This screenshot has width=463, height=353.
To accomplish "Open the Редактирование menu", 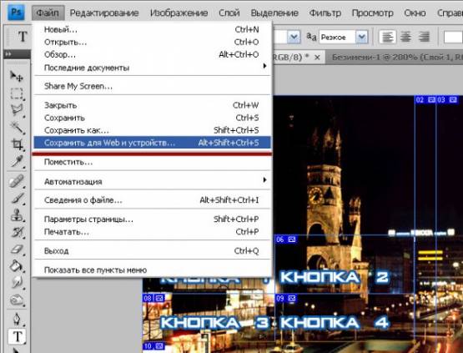I will tap(104, 13).
